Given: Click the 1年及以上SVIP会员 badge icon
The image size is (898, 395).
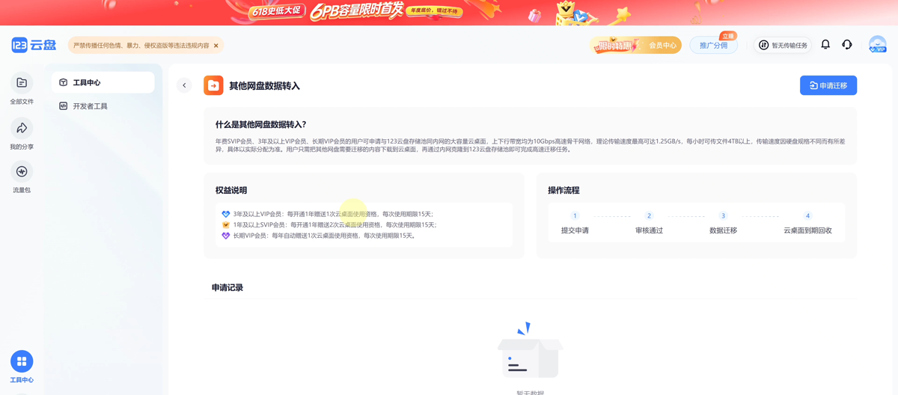Looking at the screenshot, I should [x=226, y=224].
